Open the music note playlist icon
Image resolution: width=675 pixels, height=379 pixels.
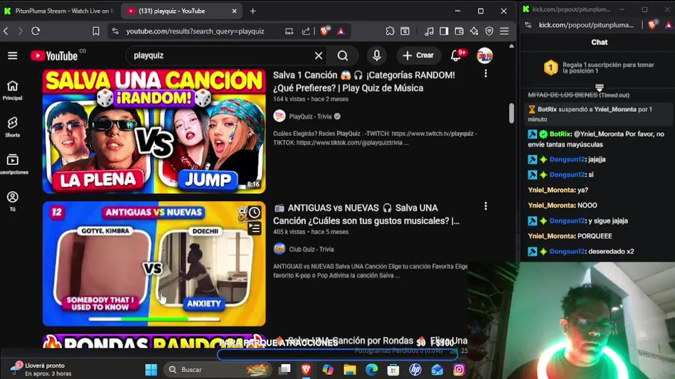(429, 31)
